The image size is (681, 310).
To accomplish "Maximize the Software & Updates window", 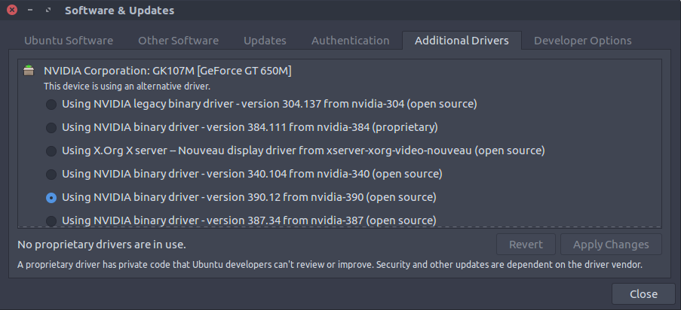I will coord(48,10).
